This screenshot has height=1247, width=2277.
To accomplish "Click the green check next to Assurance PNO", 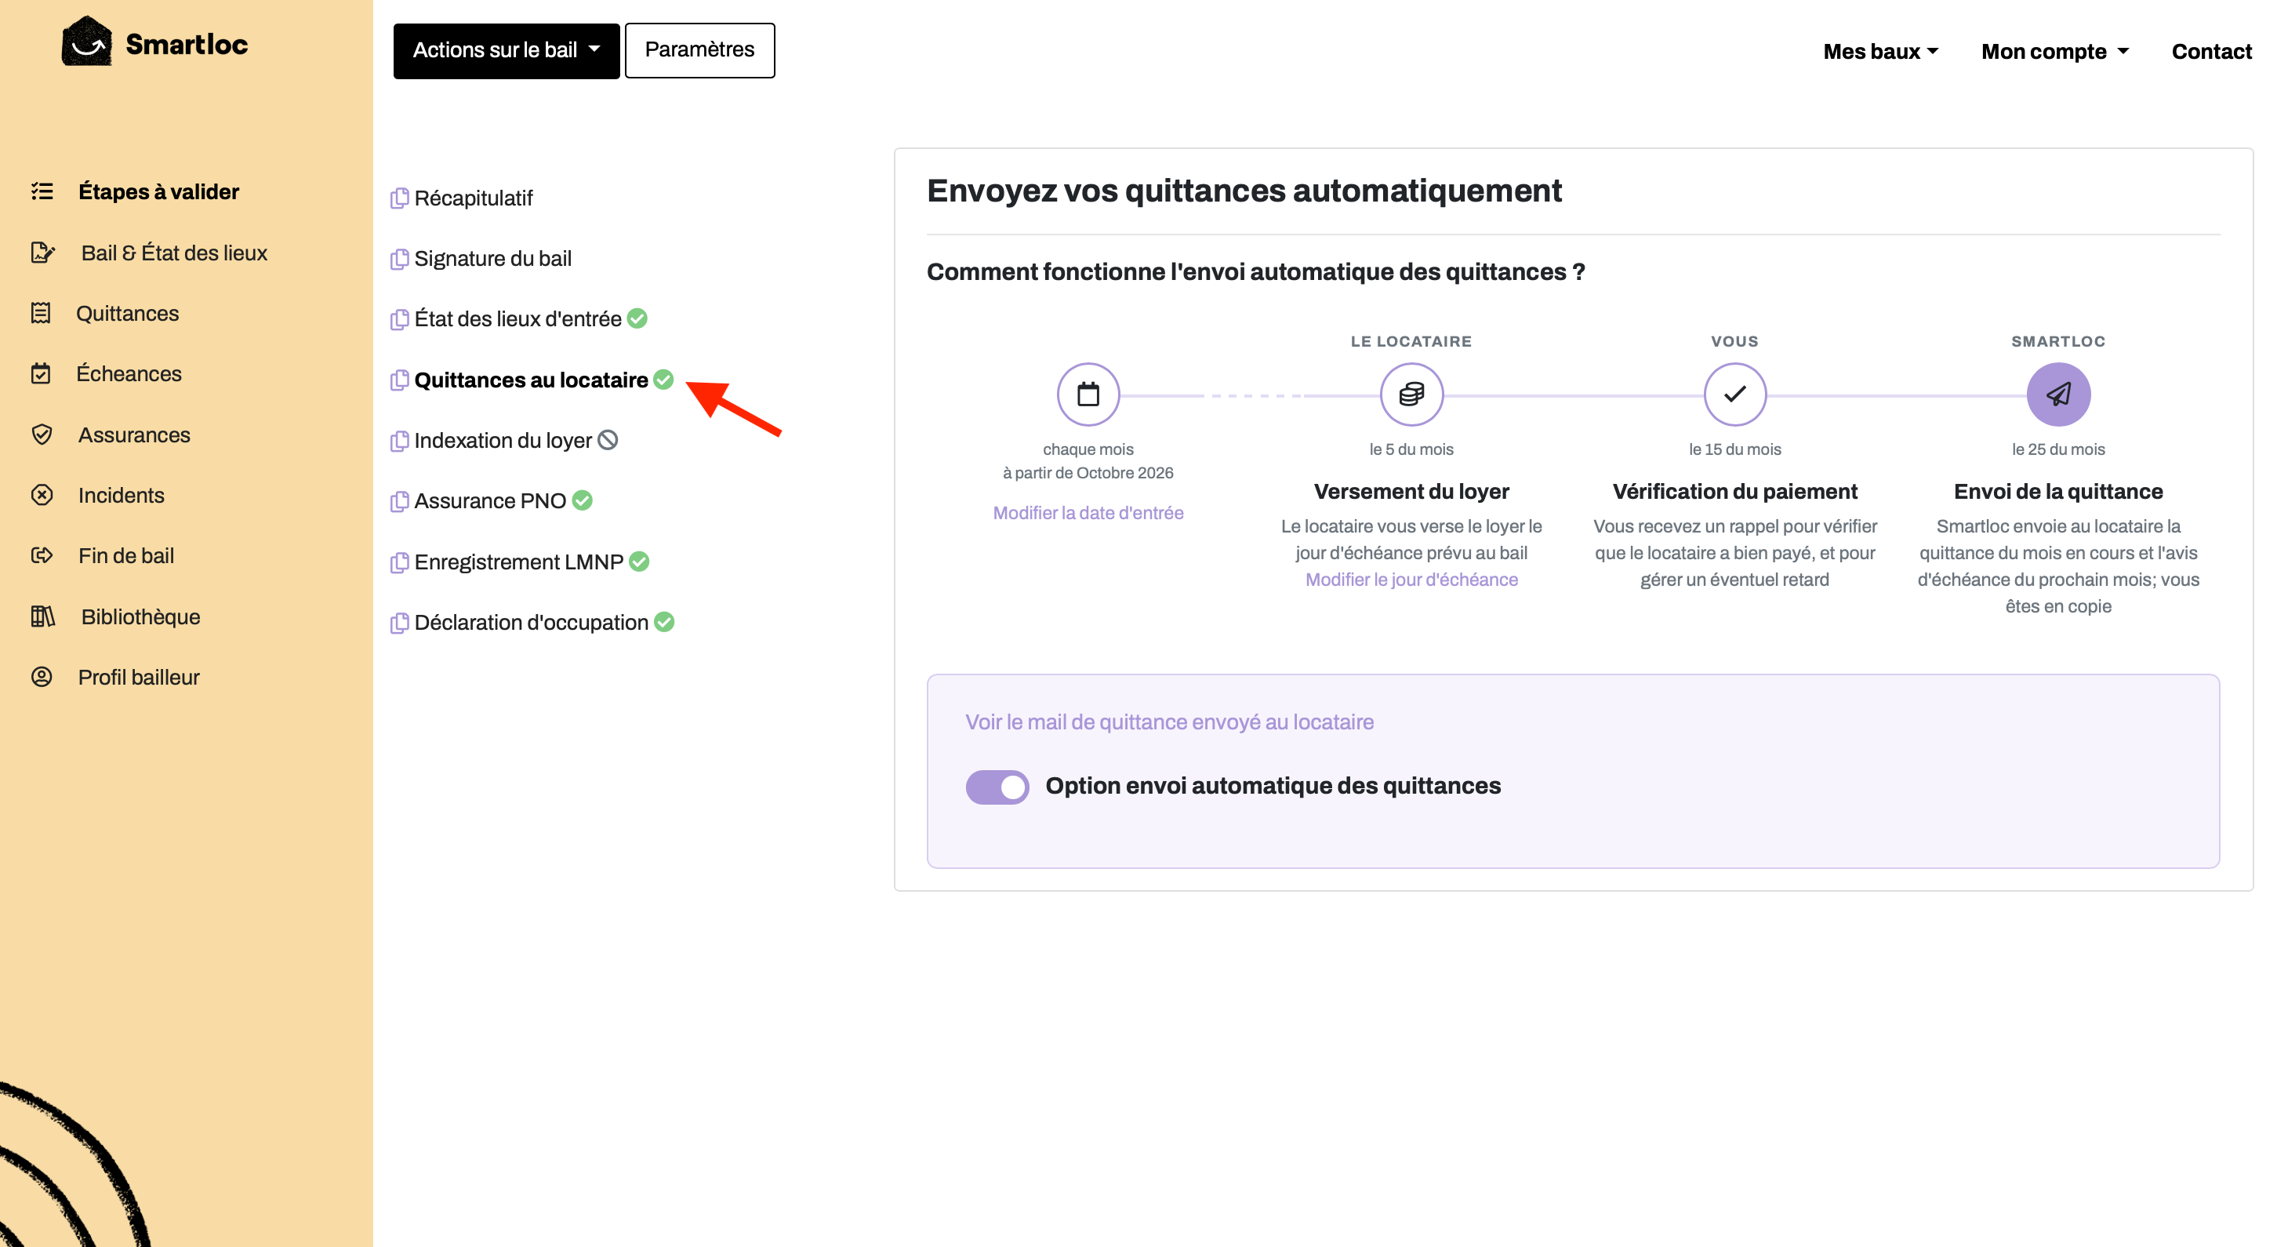I will [583, 500].
